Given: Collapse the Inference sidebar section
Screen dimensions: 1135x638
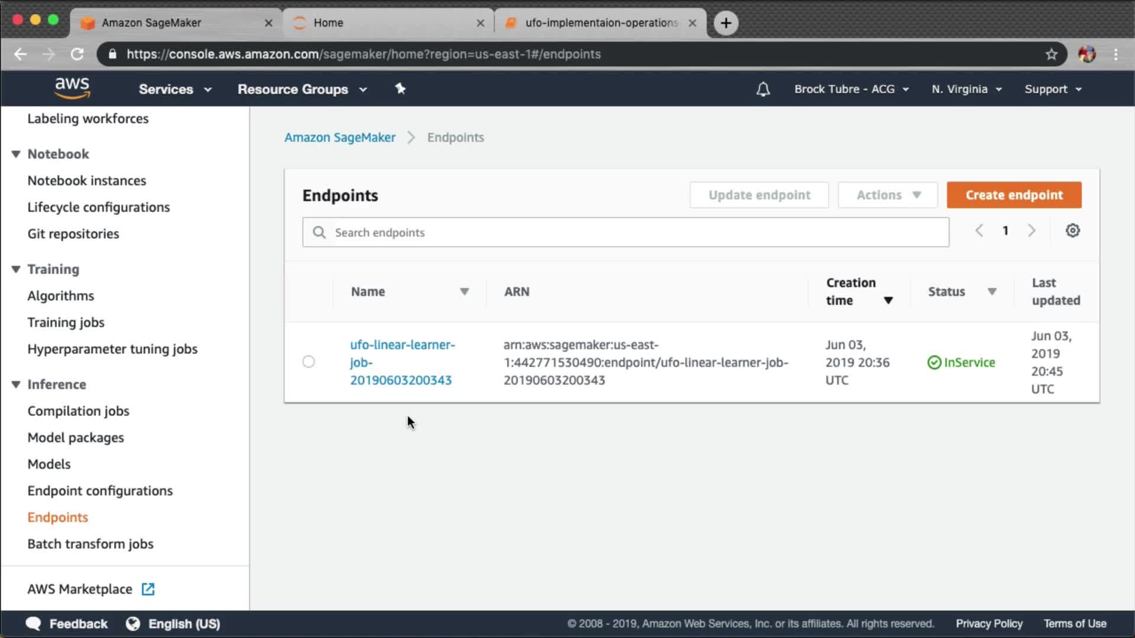Looking at the screenshot, I should (16, 385).
